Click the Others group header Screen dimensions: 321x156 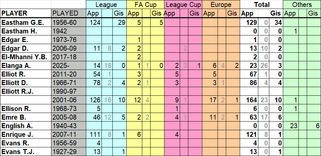pyautogui.click(x=302, y=5)
